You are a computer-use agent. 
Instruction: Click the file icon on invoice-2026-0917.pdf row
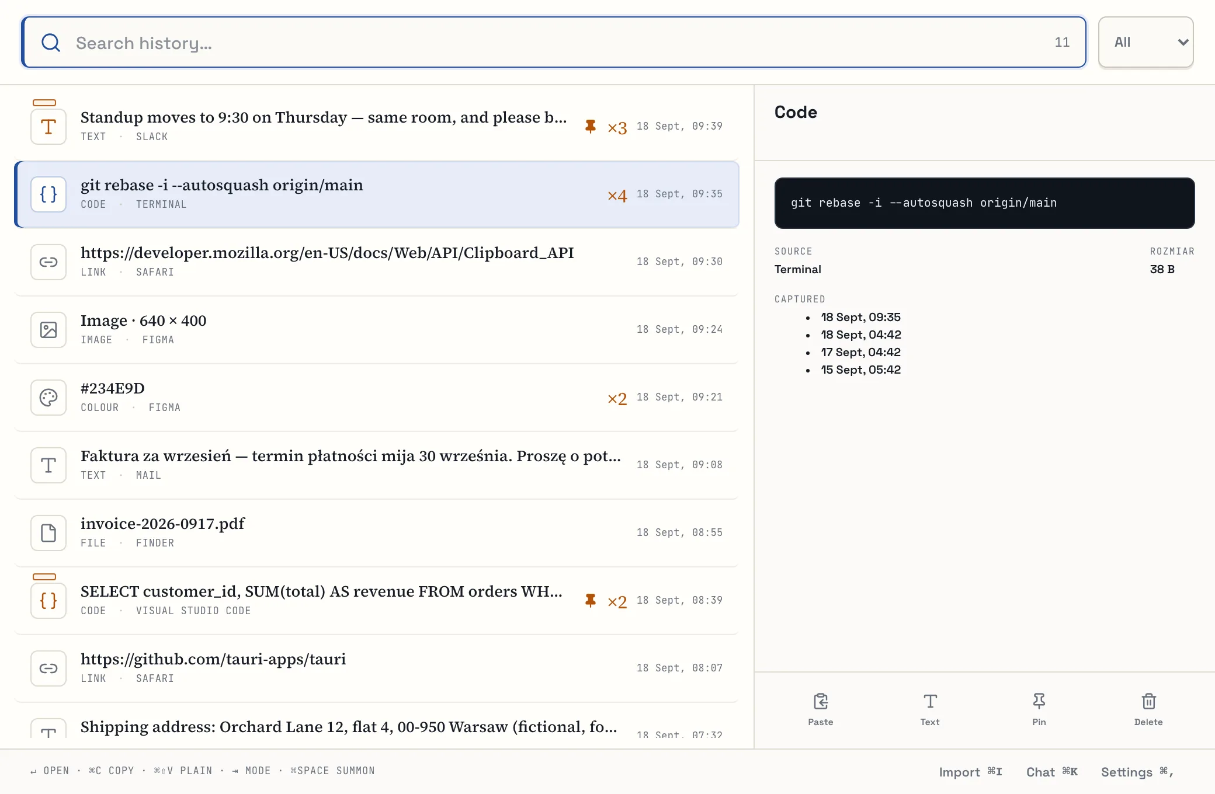(x=48, y=532)
